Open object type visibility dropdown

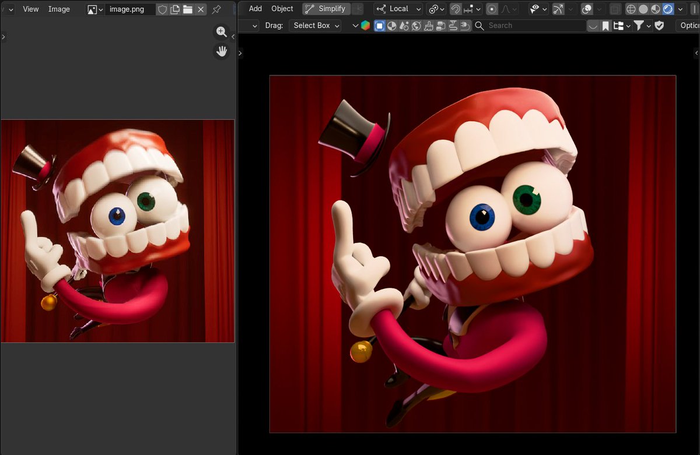pyautogui.click(x=538, y=9)
